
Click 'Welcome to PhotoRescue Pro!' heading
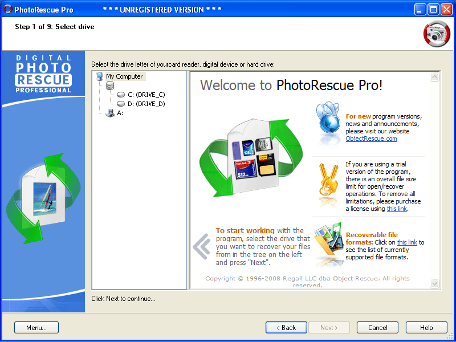pyautogui.click(x=291, y=85)
